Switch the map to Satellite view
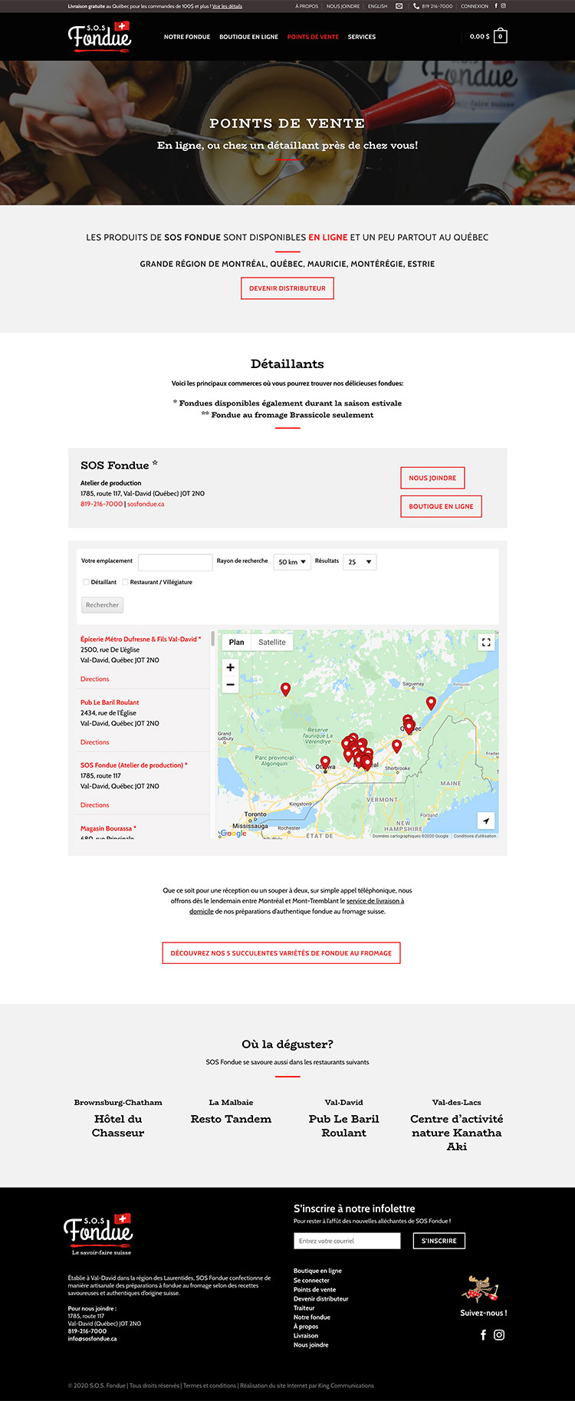The image size is (575, 1401). 272,643
